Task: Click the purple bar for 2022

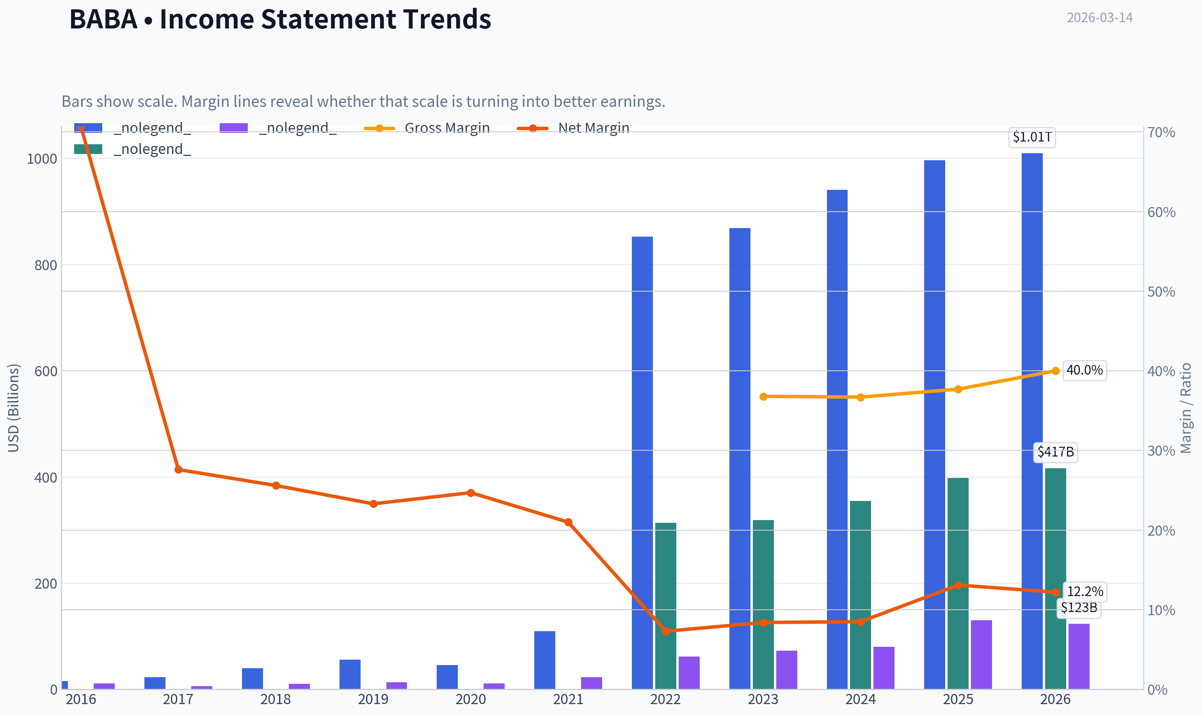Action: [689, 673]
